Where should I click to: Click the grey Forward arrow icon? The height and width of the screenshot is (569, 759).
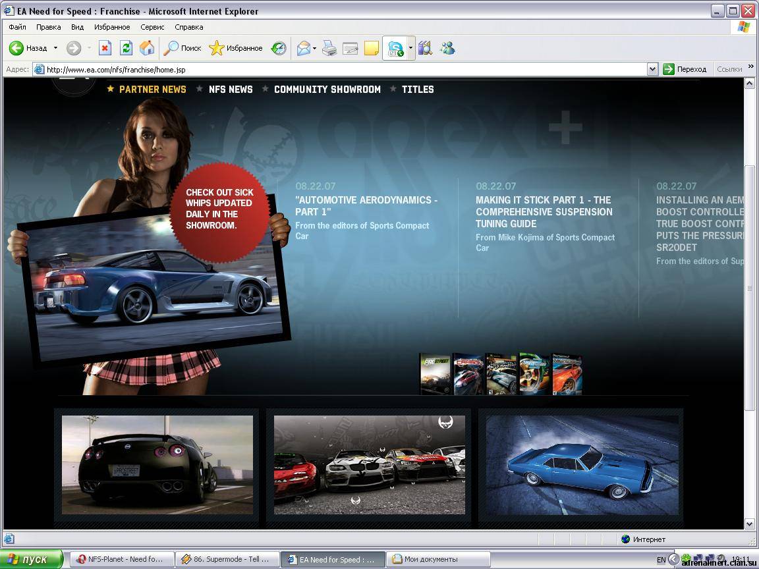pyautogui.click(x=74, y=48)
